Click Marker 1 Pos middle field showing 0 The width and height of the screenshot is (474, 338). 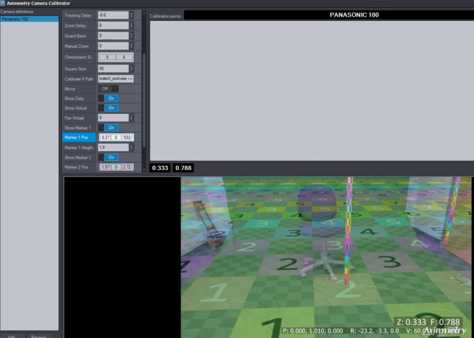116,138
